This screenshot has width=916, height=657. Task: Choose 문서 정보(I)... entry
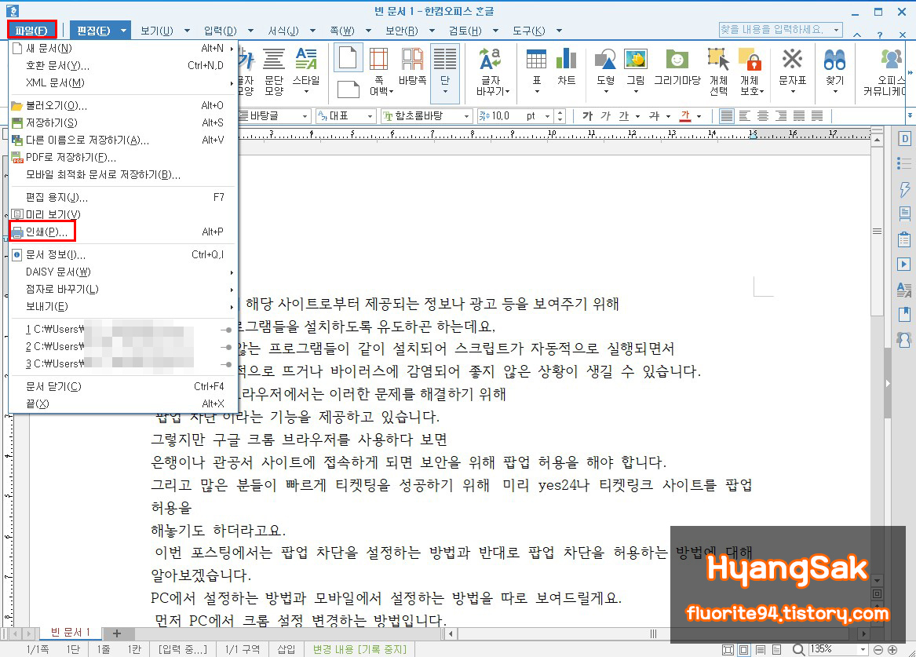[x=123, y=254]
